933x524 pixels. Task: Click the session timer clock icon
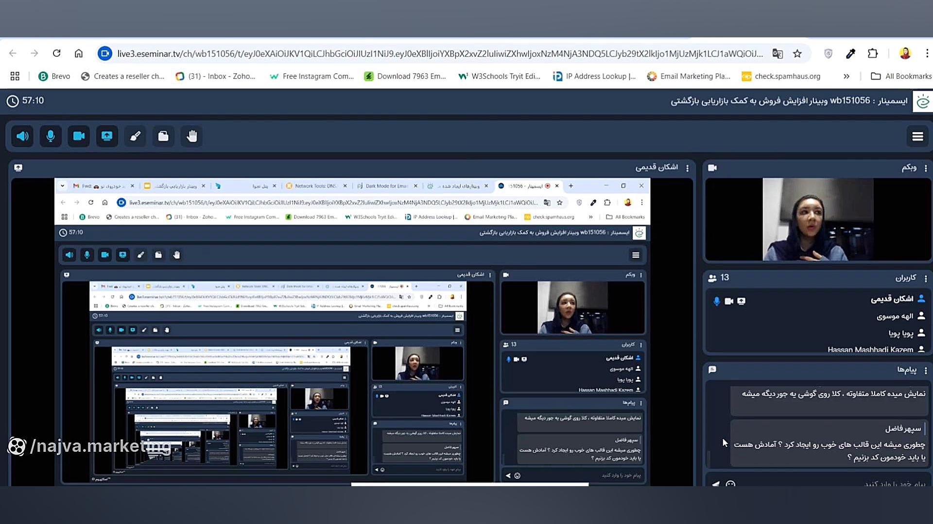(13, 101)
